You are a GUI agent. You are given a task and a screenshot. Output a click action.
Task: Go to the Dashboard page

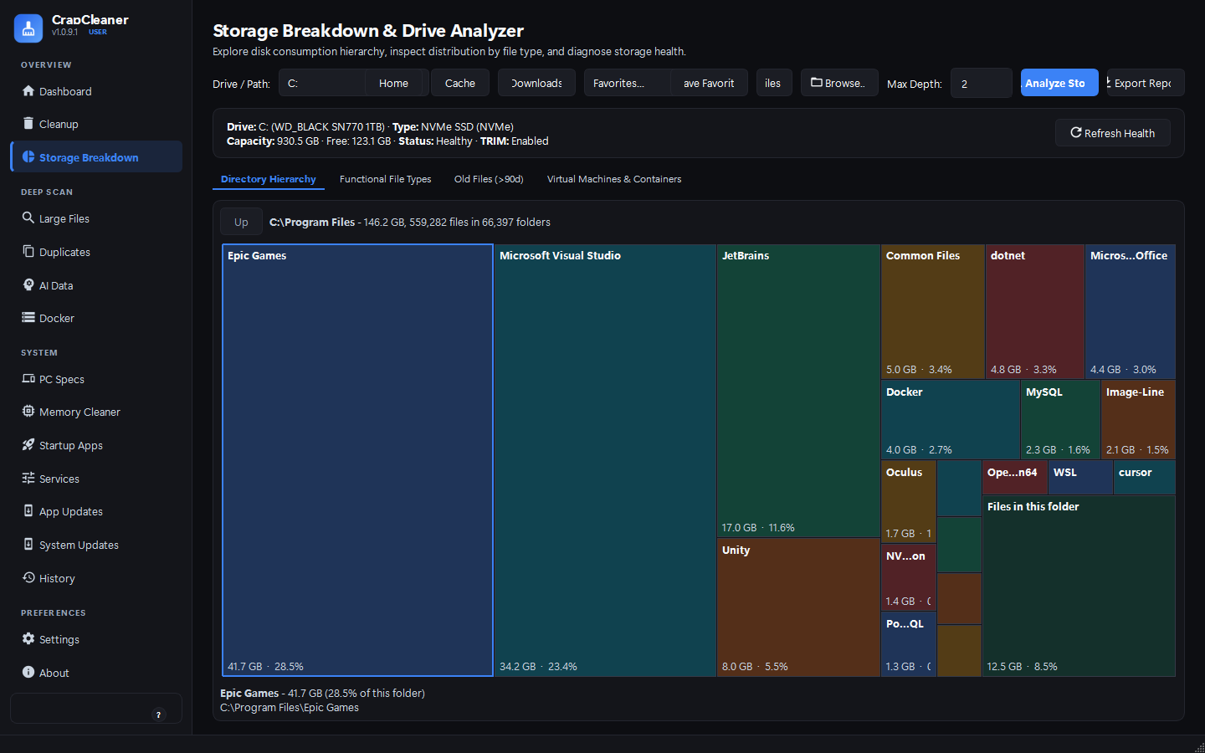pyautogui.click(x=96, y=91)
